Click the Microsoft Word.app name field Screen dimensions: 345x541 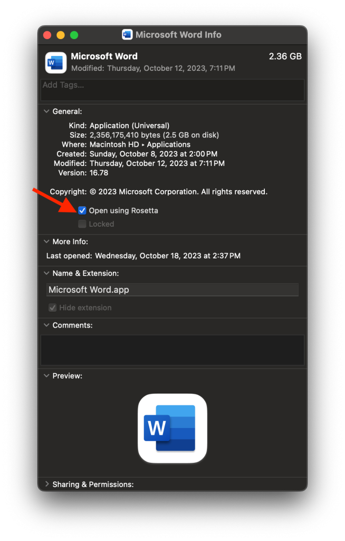(x=172, y=290)
